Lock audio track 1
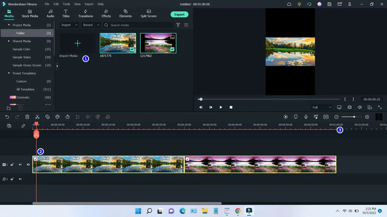This screenshot has width=387, height=217. (x=12, y=179)
